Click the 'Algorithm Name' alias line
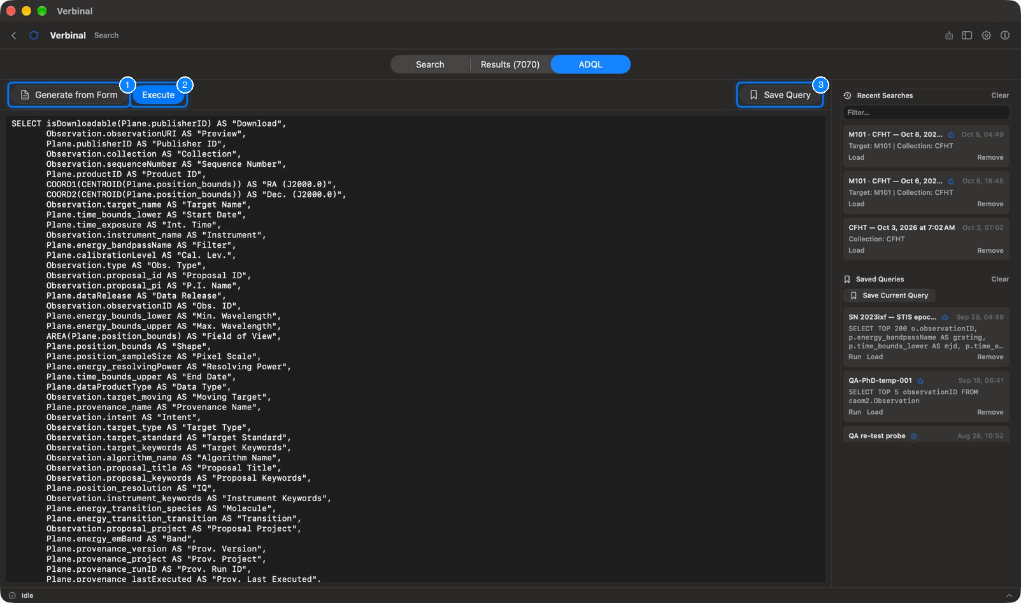 [x=164, y=458]
